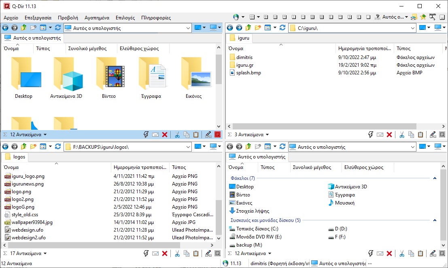Click the paste icon in C:\iguru\ pane
The width and height of the screenshot is (448, 268).
420,135
